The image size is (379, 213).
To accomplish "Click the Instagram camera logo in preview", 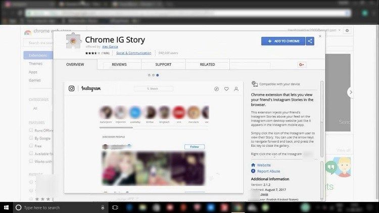I will [x=72, y=89].
